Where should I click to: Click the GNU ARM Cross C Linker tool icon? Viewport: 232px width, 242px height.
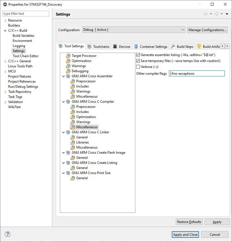click(x=68, y=132)
